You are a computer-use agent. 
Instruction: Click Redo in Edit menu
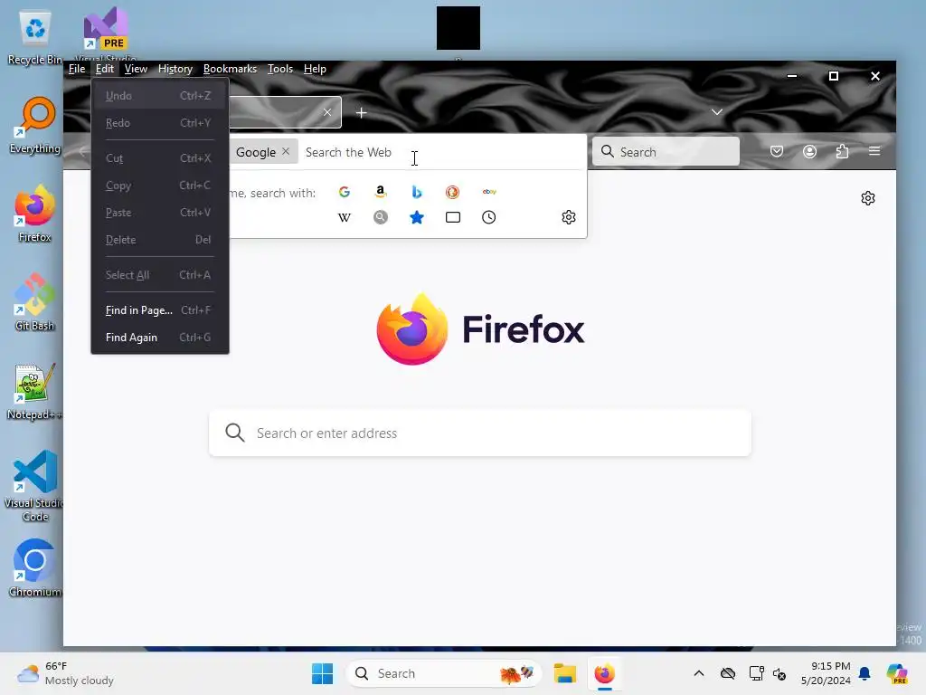159,123
